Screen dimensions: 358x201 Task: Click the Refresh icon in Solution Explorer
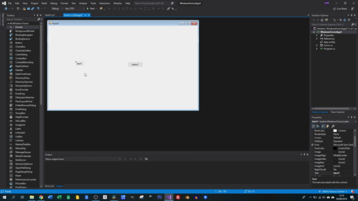[x=345, y=20]
